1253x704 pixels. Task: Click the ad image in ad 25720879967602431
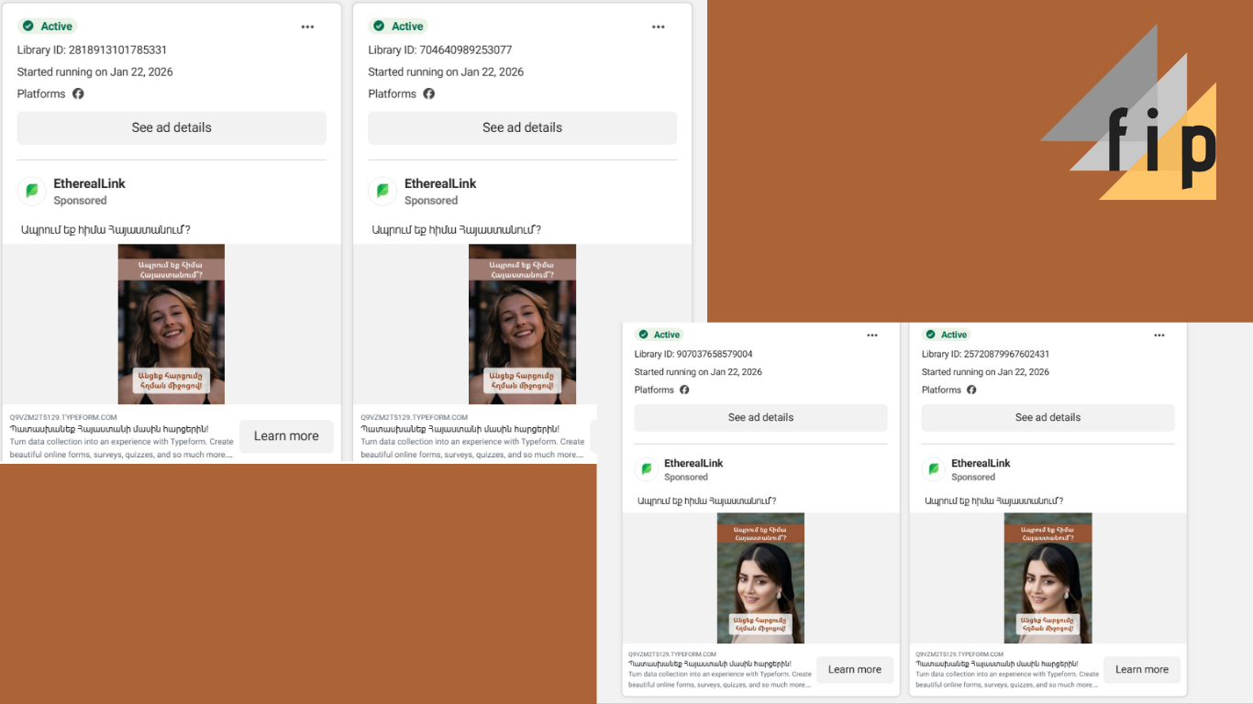click(x=1048, y=577)
